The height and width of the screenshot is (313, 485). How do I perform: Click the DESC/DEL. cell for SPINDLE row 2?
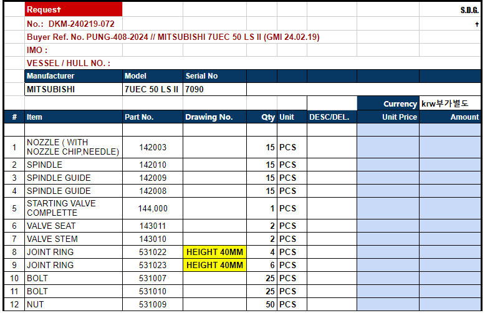pos(332,165)
